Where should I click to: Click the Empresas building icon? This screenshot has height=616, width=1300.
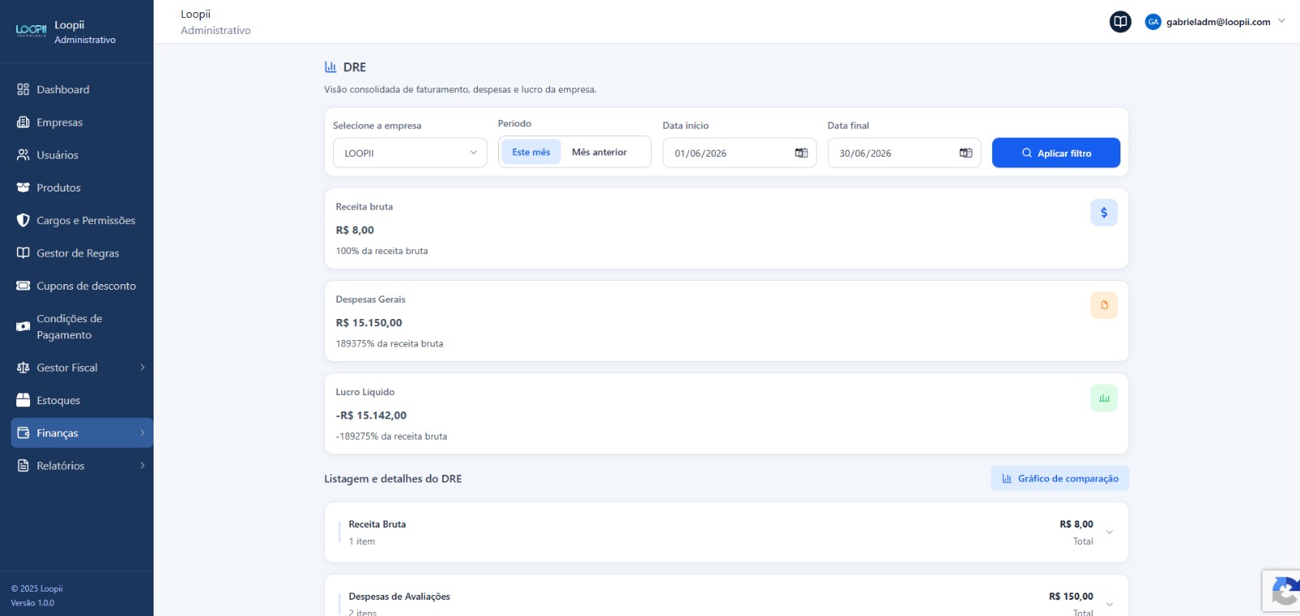23,122
